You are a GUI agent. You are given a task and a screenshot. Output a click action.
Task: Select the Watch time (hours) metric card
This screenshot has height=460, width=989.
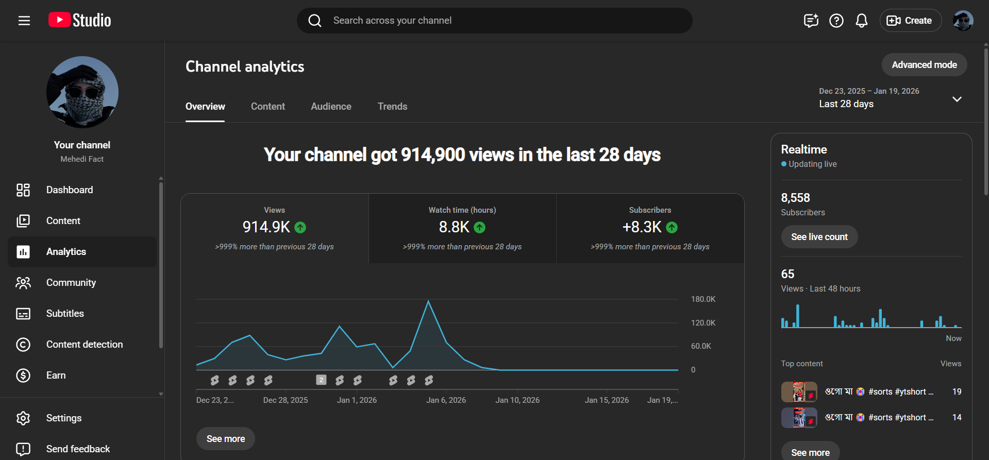(x=462, y=228)
